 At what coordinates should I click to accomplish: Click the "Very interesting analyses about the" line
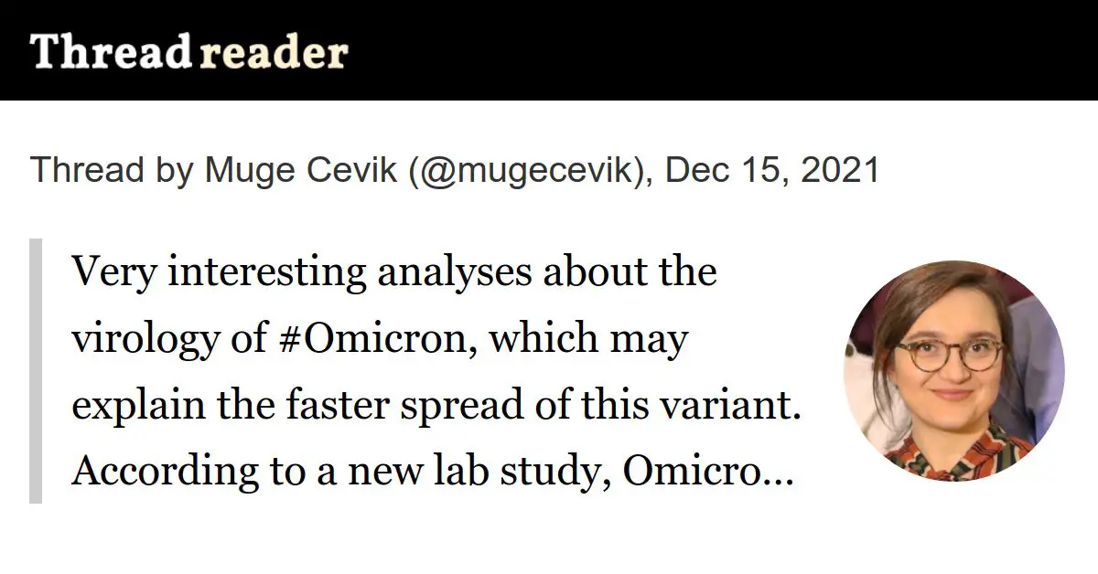point(394,273)
